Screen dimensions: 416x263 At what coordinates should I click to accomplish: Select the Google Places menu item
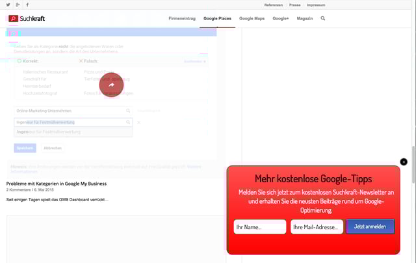[x=217, y=18]
